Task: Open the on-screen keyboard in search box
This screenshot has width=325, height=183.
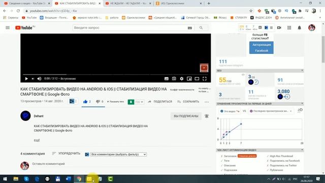Action: (189, 28)
